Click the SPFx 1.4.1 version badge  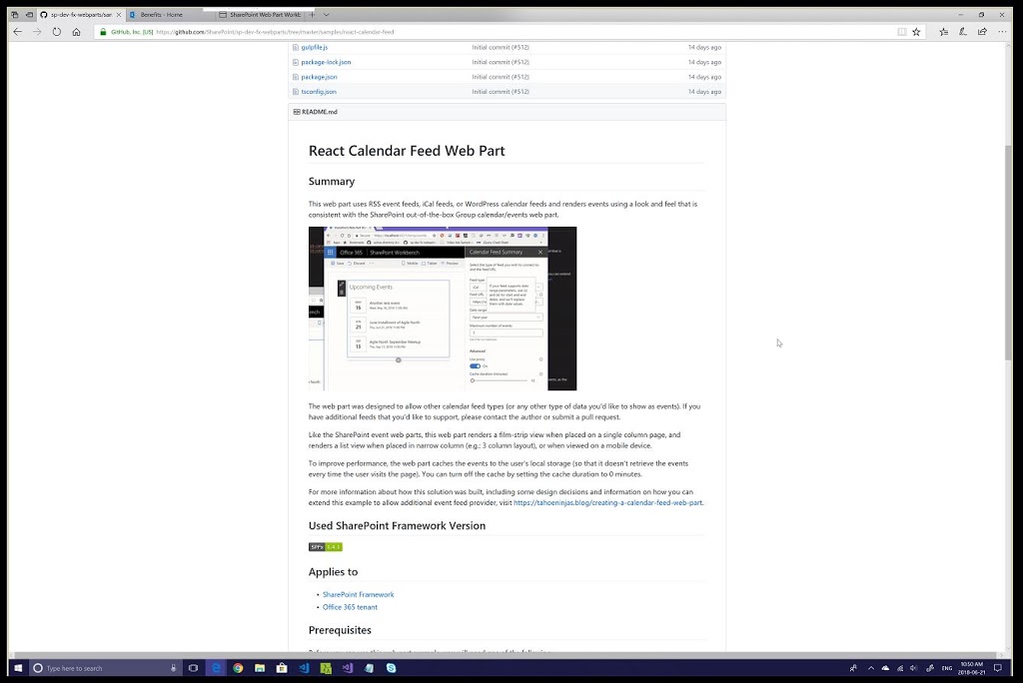click(x=326, y=547)
